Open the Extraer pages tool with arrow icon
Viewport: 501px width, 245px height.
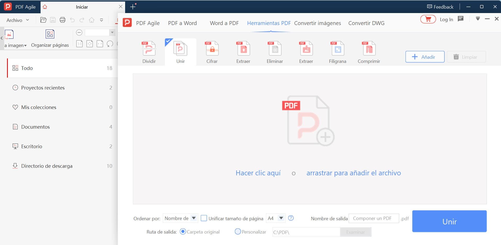pos(243,52)
